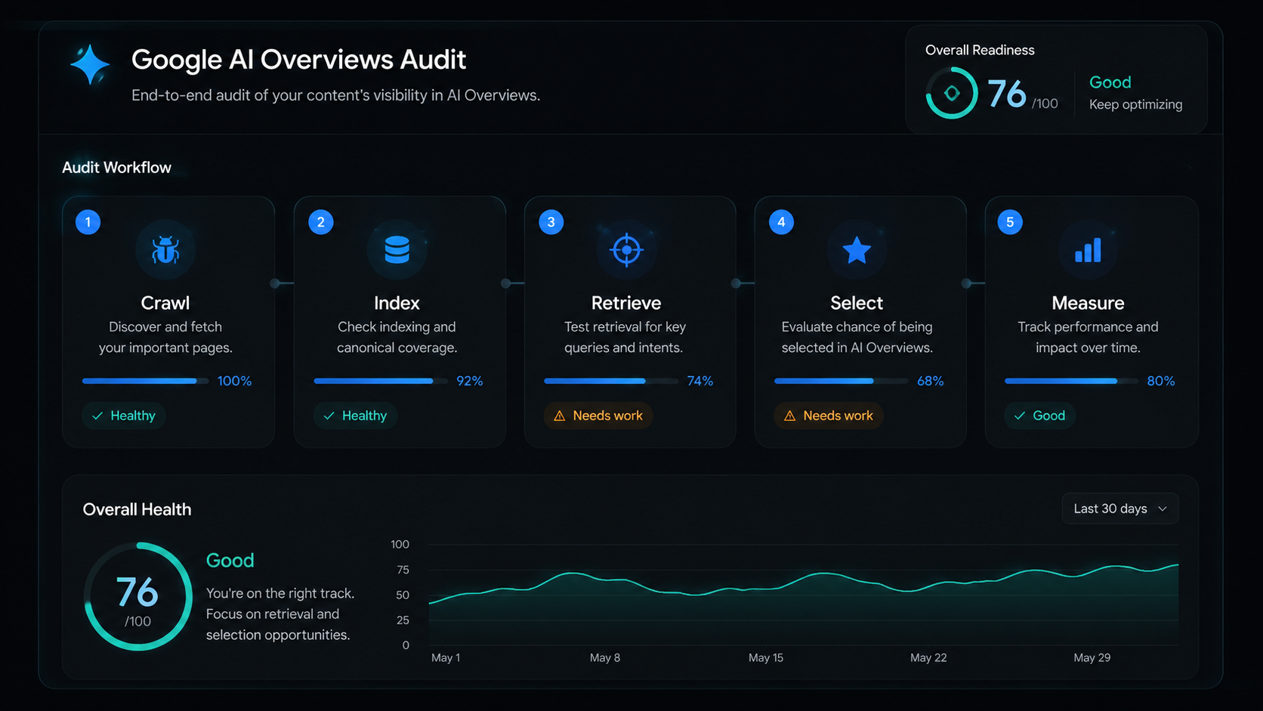Click the Index card title
The height and width of the screenshot is (711, 1263).
pos(397,303)
